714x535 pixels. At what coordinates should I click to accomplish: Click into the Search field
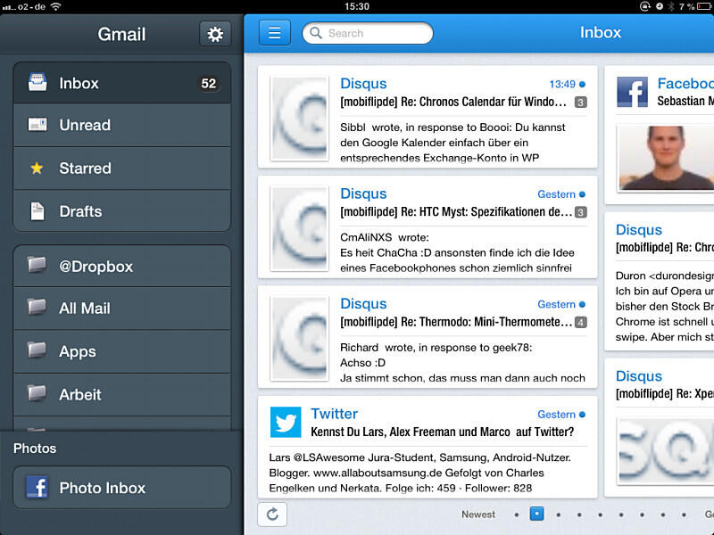368,33
